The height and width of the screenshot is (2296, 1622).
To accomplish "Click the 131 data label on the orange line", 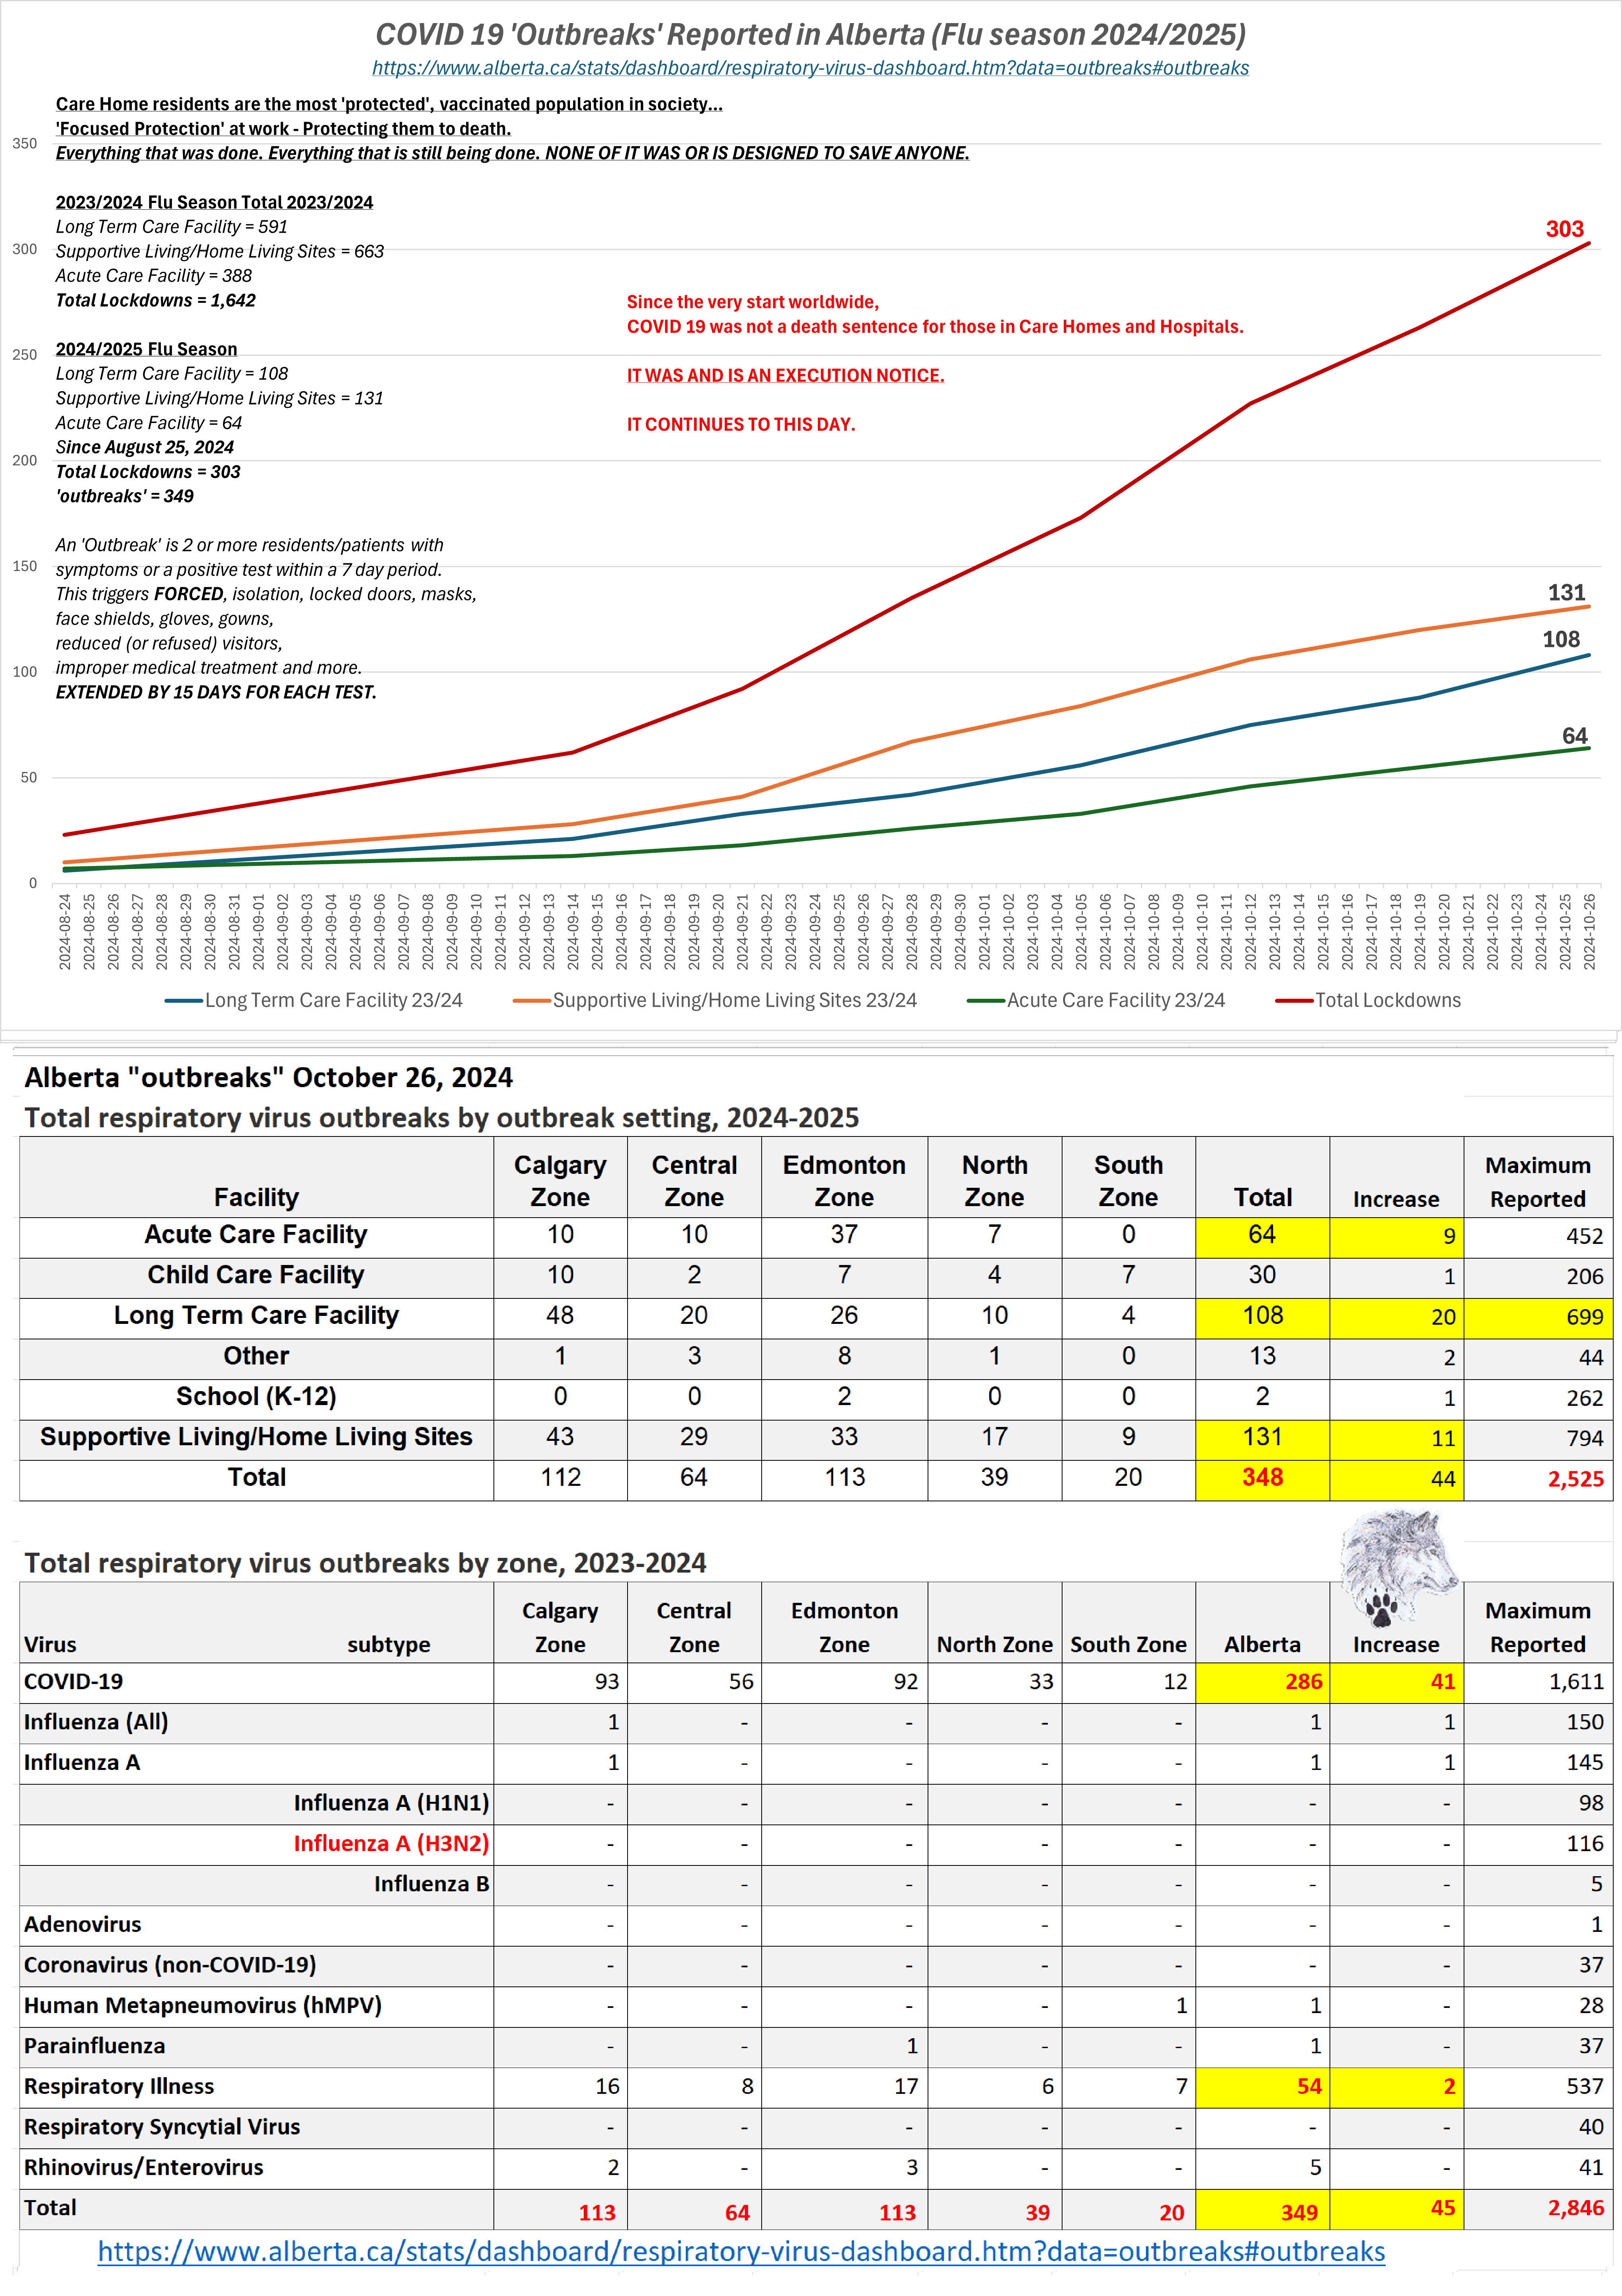I will pos(1567,592).
